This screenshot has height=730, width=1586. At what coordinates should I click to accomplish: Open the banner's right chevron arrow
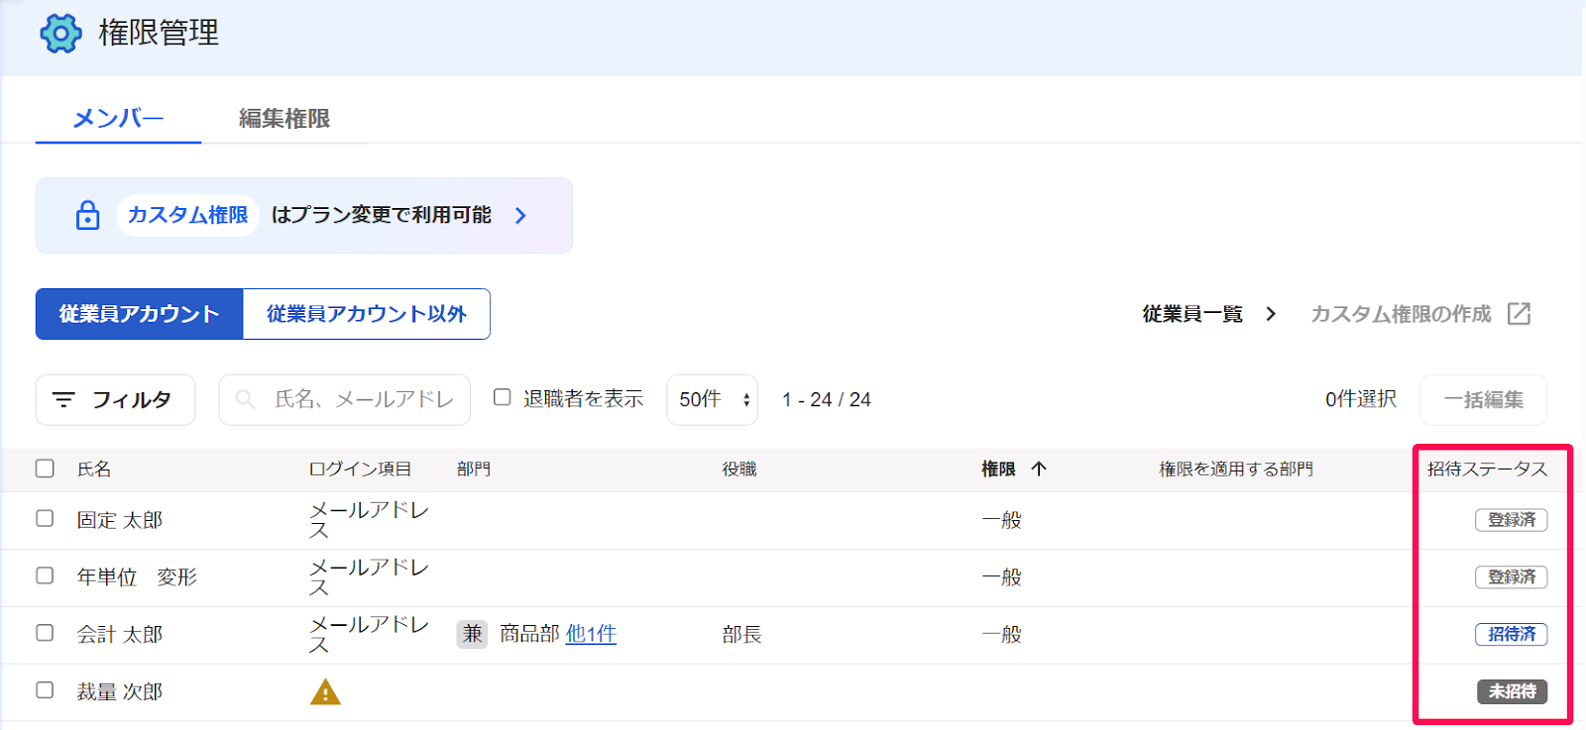(521, 215)
